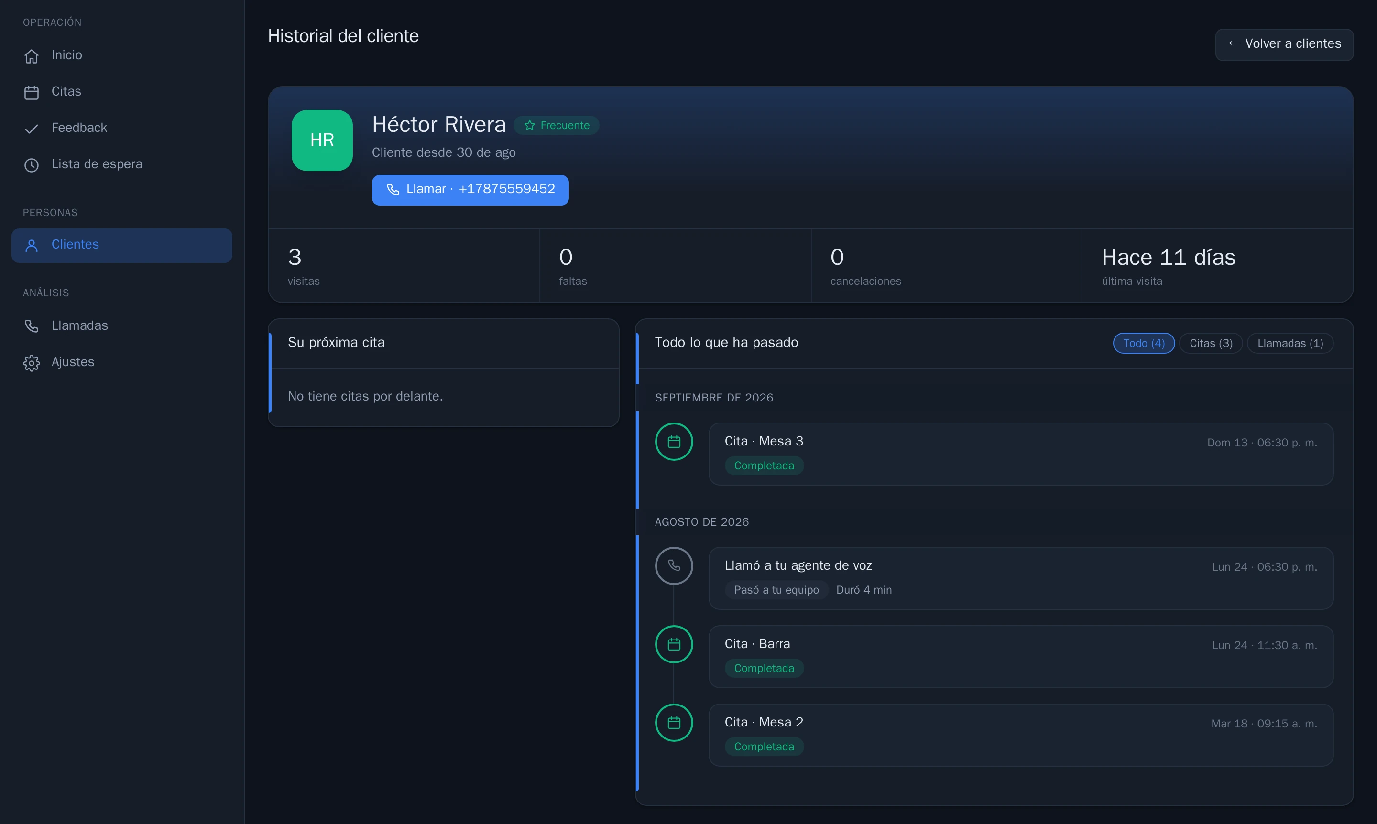Click No tiene citas por delante message
The width and height of the screenshot is (1377, 824).
coord(365,396)
